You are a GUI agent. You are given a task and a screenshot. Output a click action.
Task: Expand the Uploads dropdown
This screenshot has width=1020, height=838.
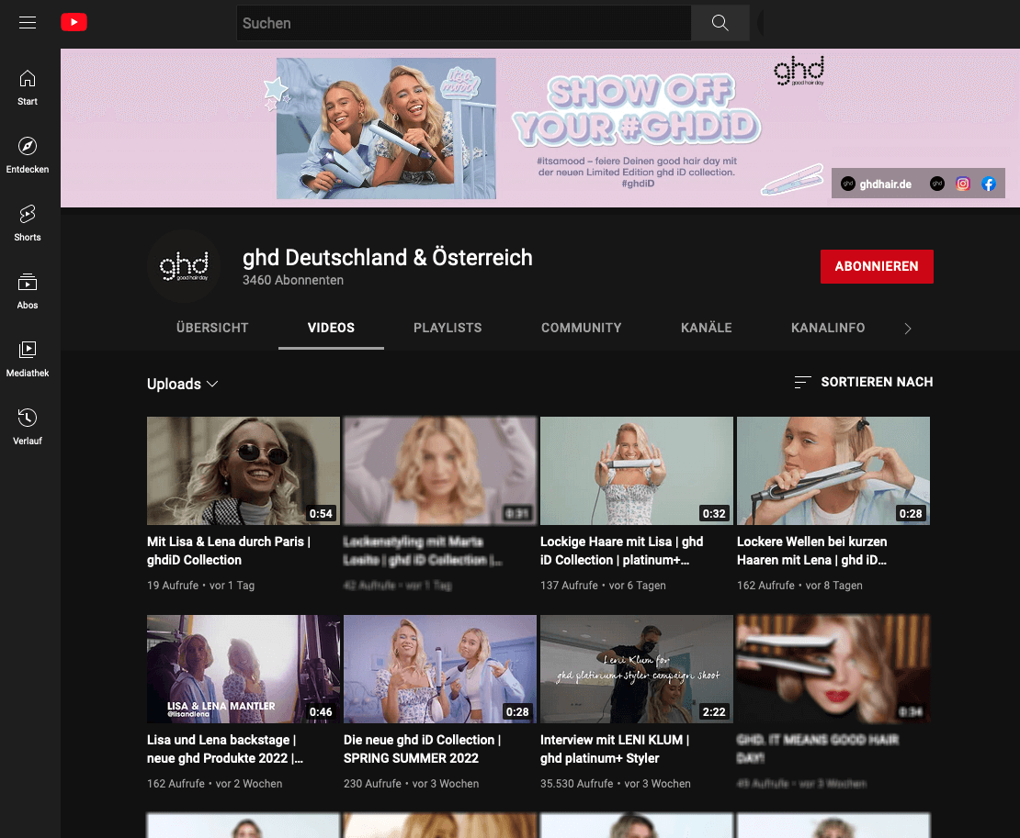(183, 384)
